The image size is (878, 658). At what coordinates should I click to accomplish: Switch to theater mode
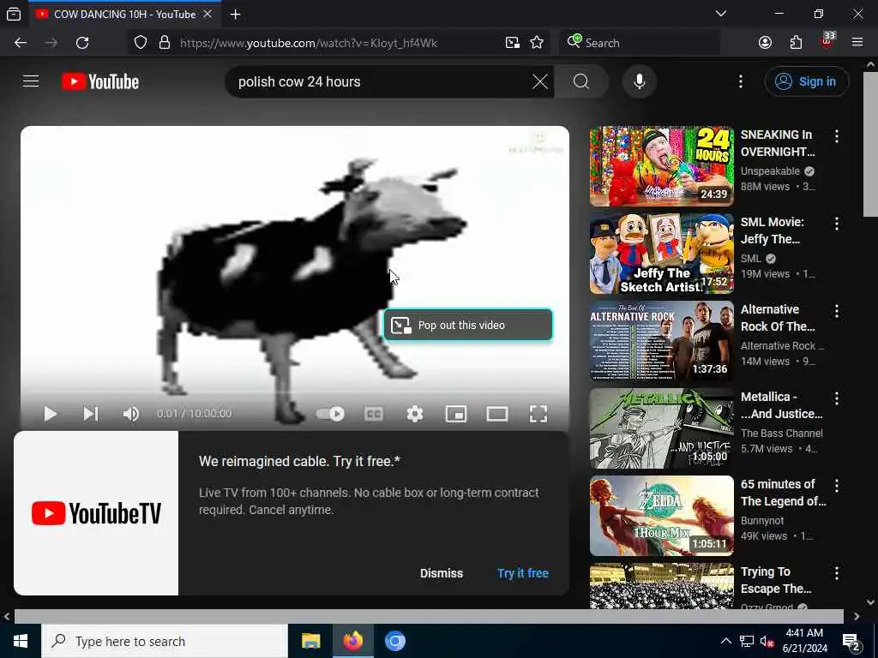497,414
